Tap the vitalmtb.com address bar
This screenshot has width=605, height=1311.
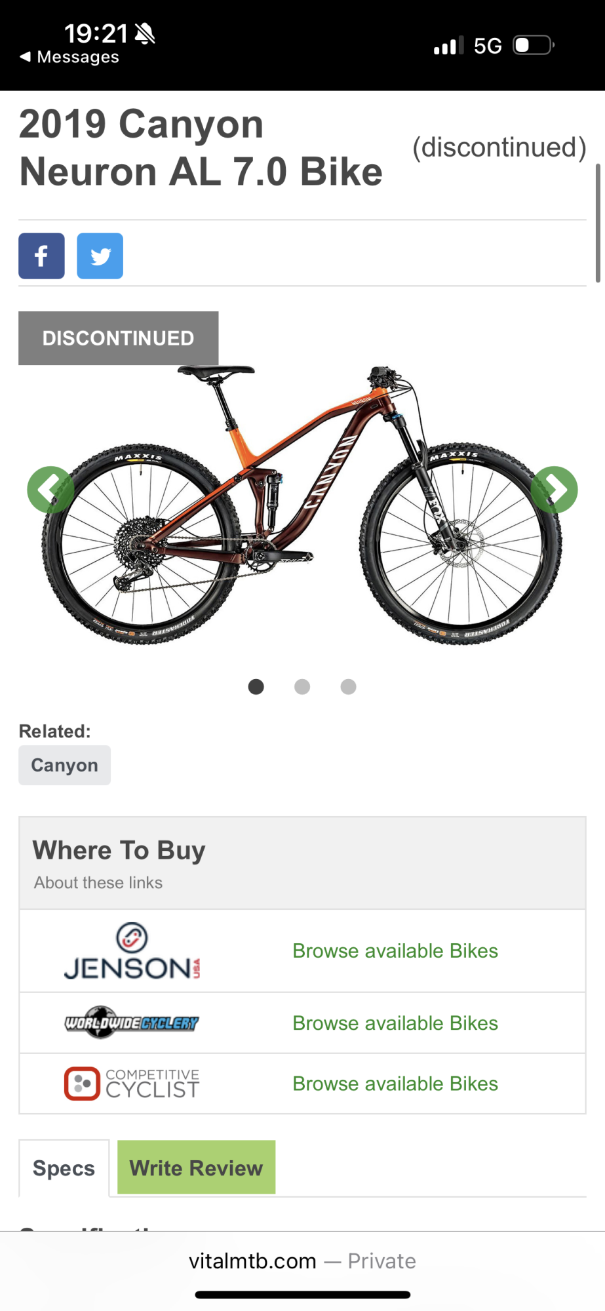tap(302, 1261)
